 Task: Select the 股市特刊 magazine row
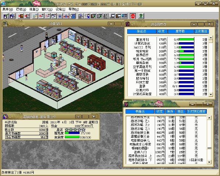click(168, 78)
